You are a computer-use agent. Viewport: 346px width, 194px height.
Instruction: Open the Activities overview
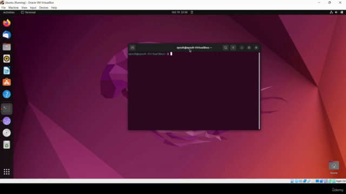pyautogui.click(x=9, y=12)
